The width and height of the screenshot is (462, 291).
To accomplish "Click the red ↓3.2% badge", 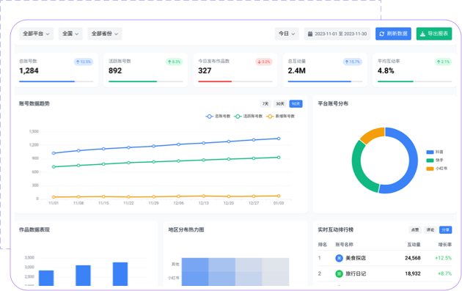I will coord(264,62).
